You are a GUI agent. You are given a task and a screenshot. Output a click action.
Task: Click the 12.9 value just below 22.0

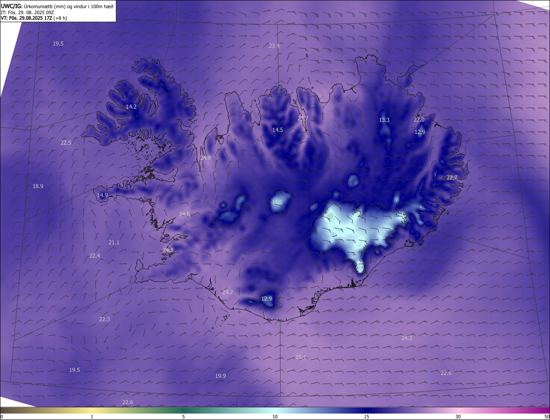click(420, 132)
